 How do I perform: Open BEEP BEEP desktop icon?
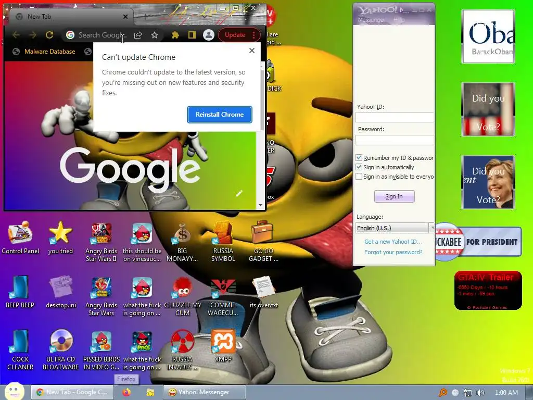tap(20, 292)
